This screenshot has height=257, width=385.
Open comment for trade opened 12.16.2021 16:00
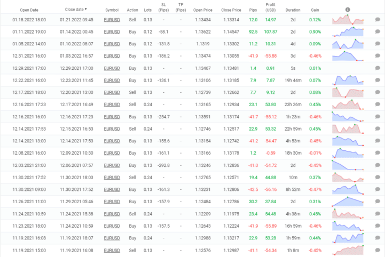(378, 116)
